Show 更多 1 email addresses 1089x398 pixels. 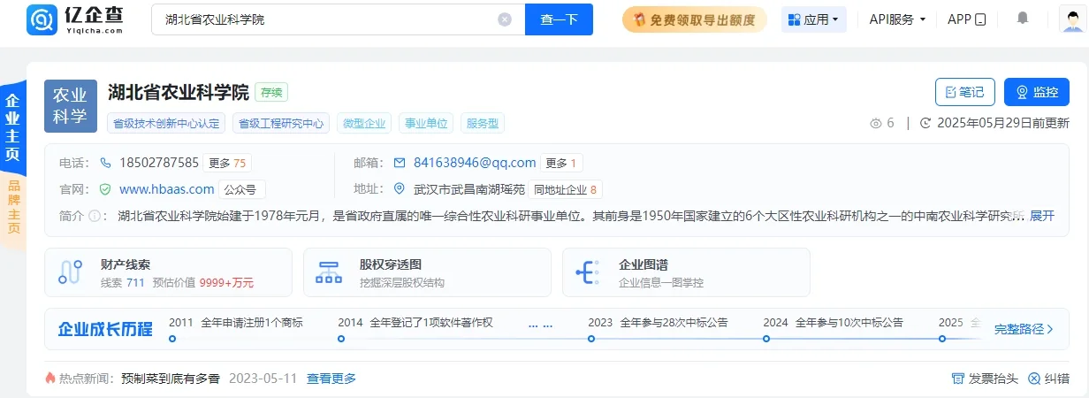click(x=561, y=163)
